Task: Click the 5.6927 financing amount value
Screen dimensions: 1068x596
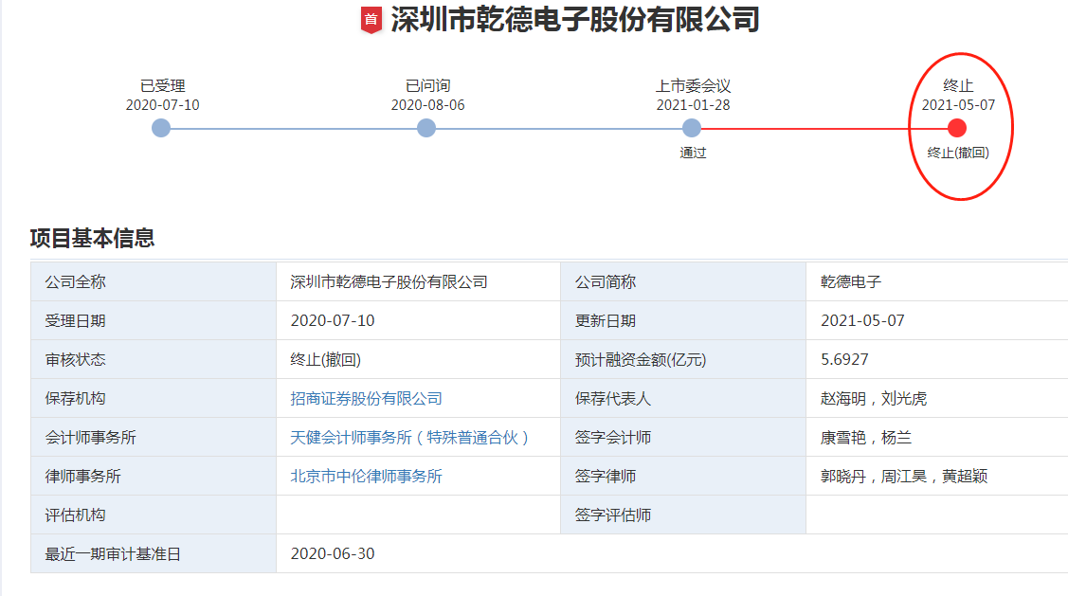Action: pyautogui.click(x=844, y=360)
